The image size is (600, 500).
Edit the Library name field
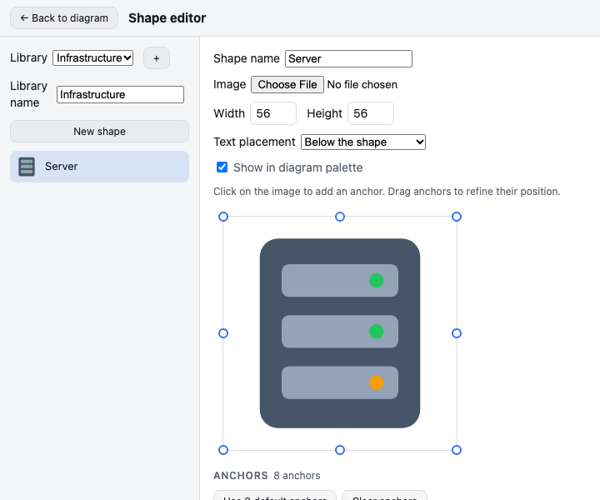pyautogui.click(x=120, y=94)
